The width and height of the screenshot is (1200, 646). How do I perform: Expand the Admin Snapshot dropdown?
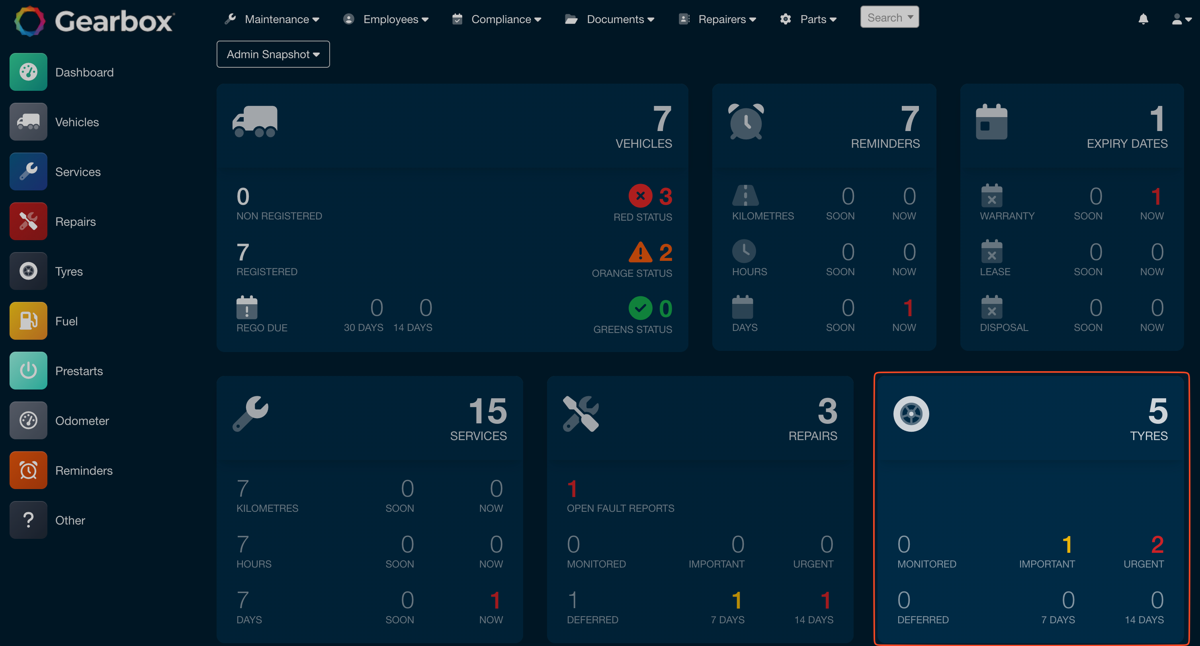(273, 54)
